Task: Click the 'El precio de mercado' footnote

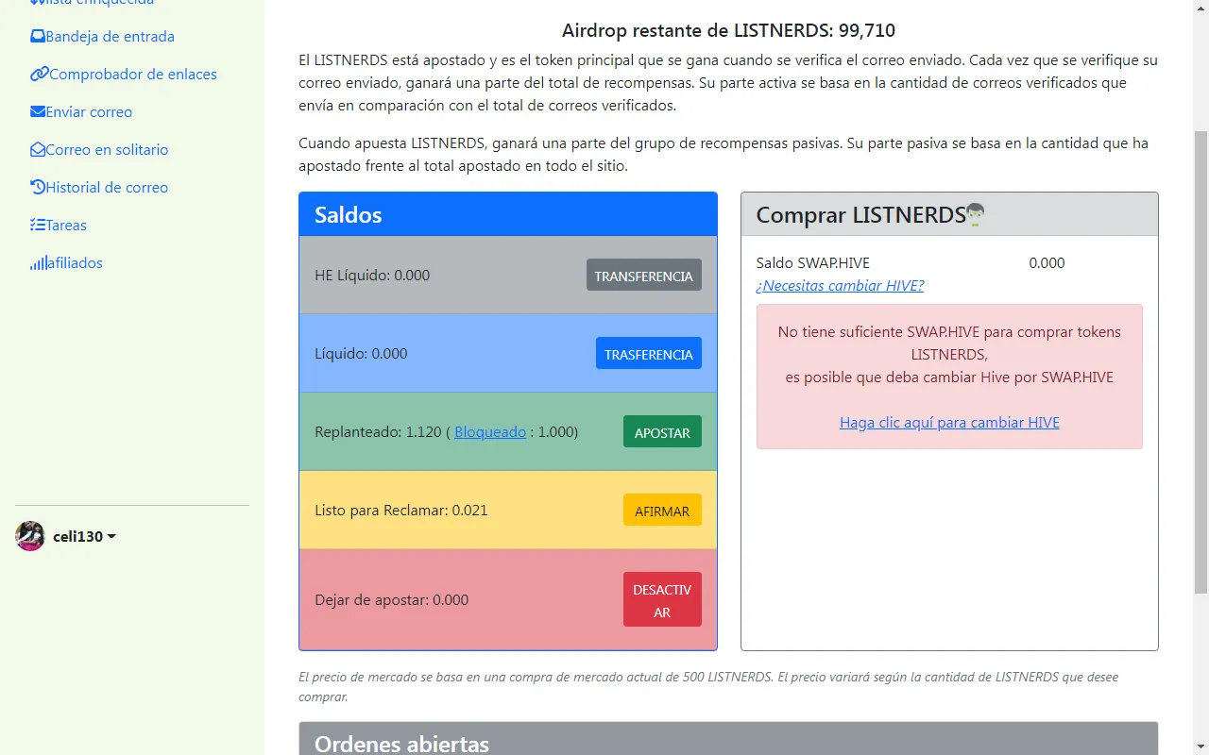Action: [x=708, y=687]
